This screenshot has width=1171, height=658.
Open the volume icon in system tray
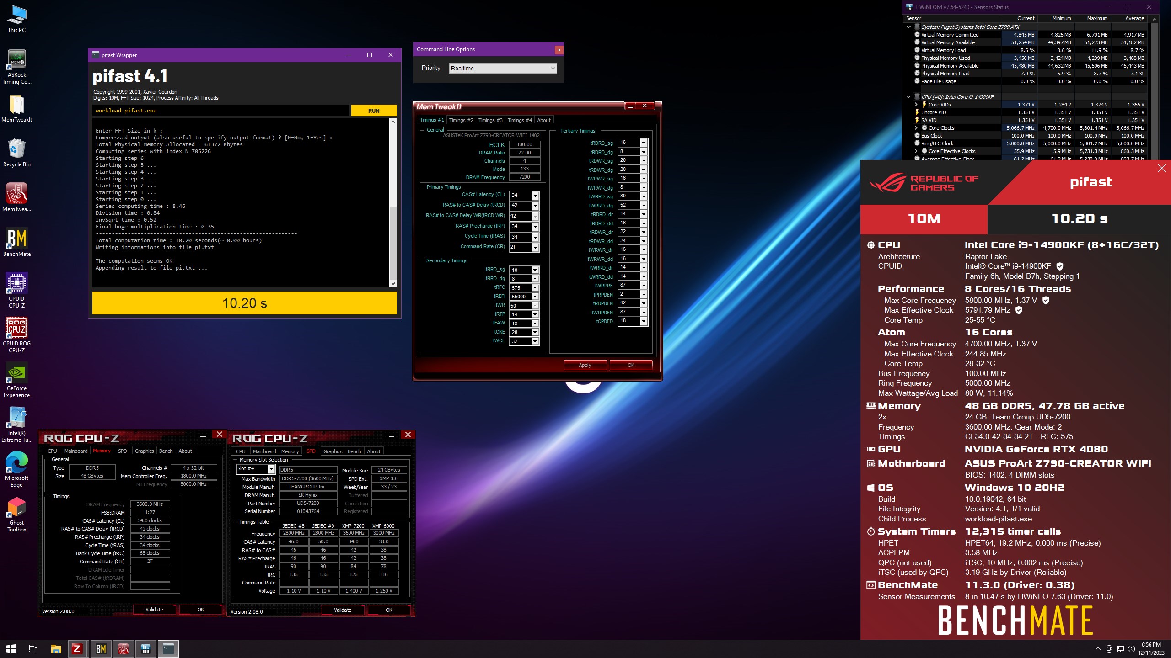(1131, 649)
